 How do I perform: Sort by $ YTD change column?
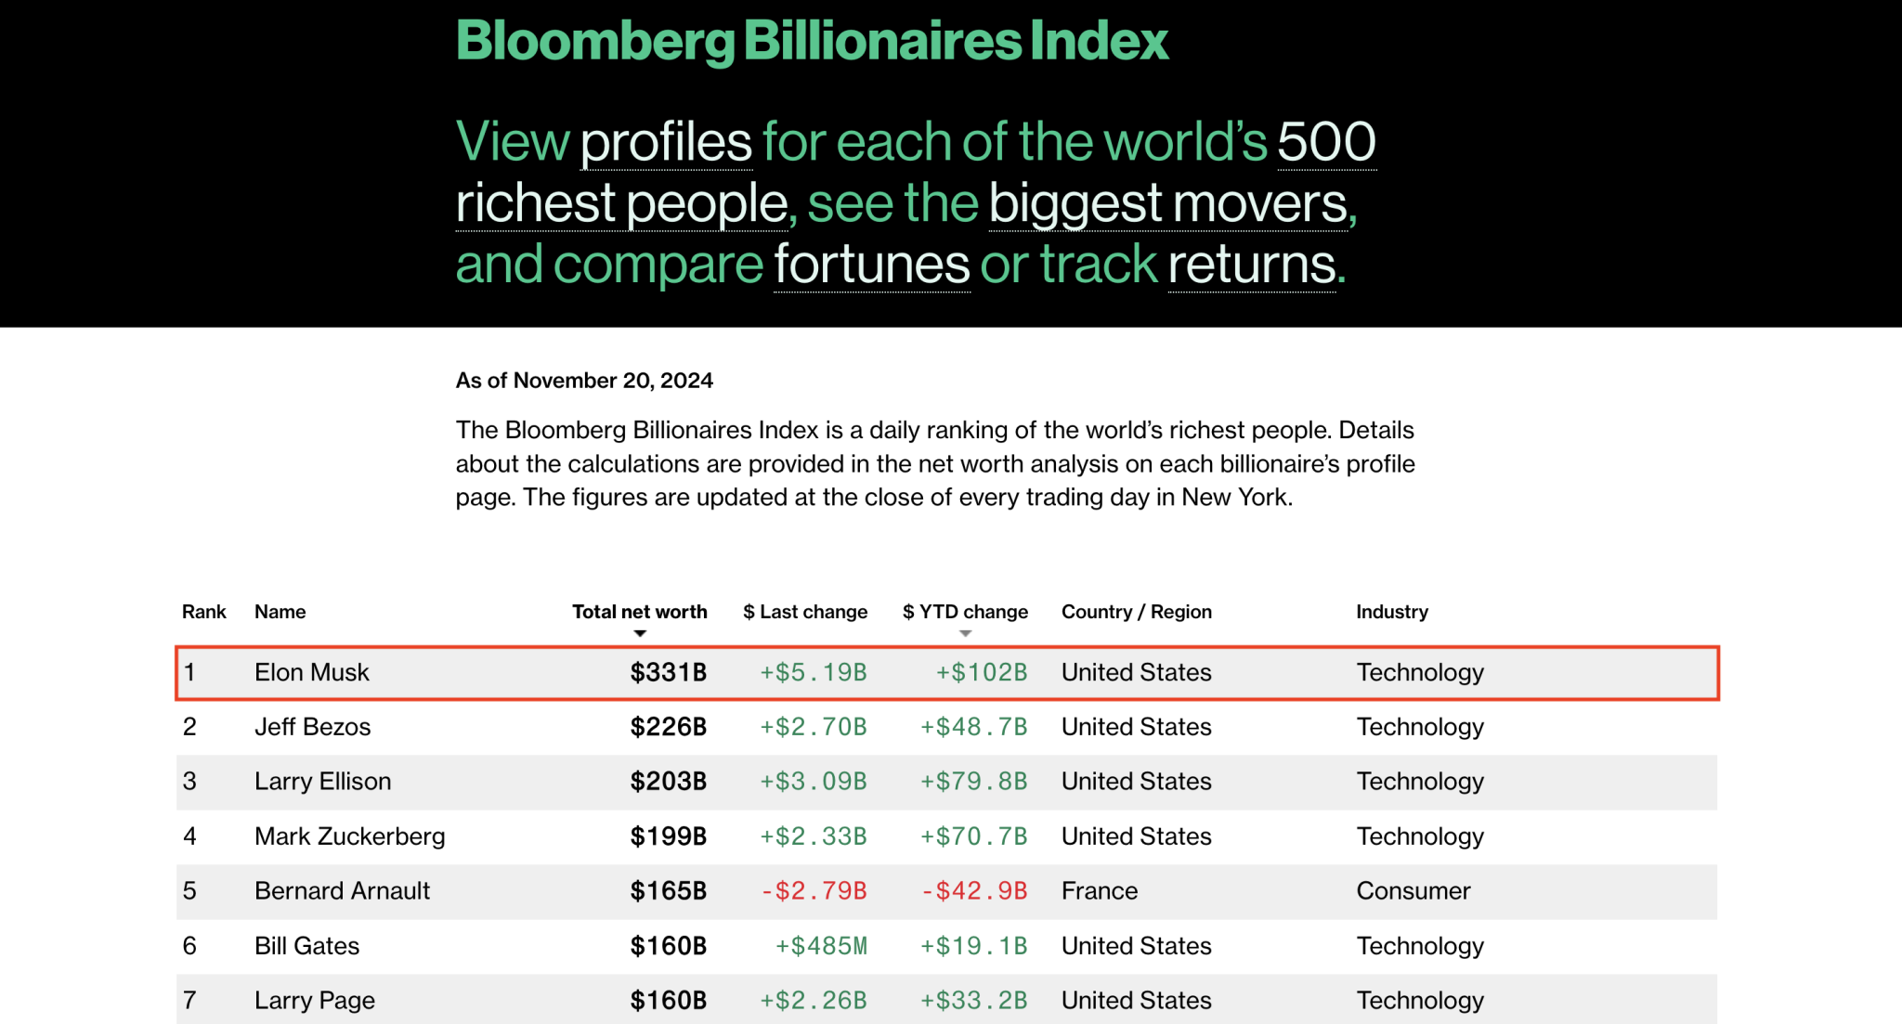[x=966, y=612]
